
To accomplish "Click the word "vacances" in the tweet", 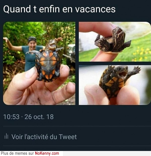I will (95, 9).
